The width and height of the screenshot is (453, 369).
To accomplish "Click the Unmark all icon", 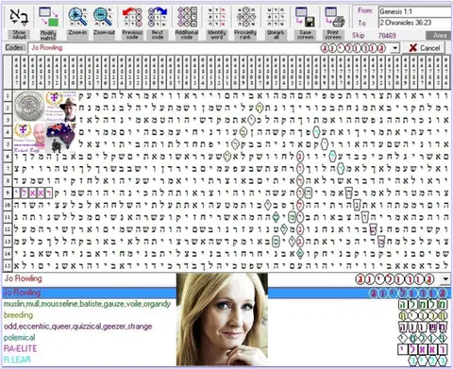I will [276, 17].
